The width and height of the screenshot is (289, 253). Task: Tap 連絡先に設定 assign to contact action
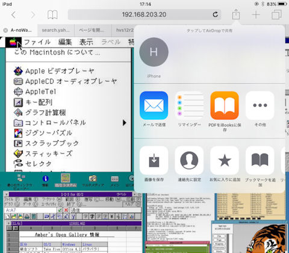(x=189, y=160)
